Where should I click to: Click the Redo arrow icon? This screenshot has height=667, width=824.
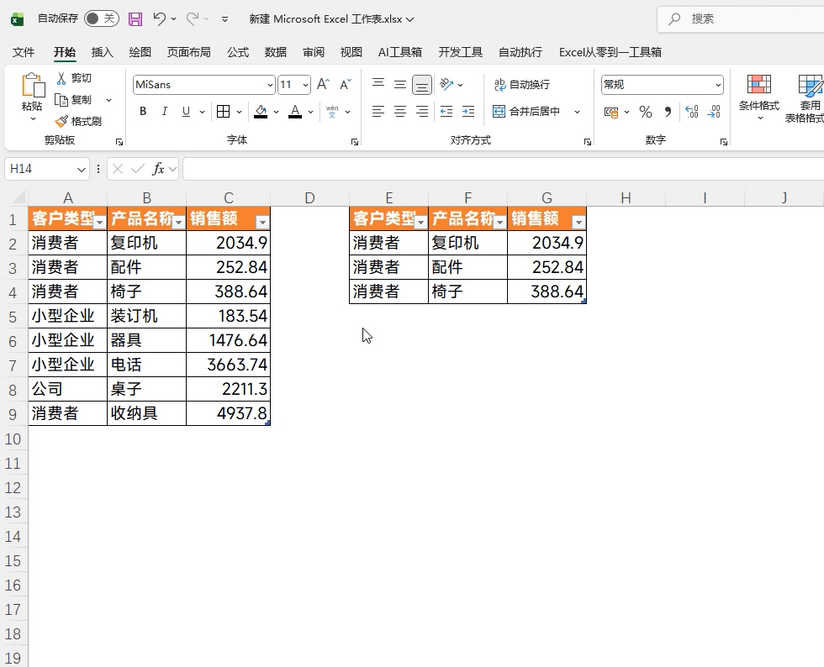point(193,19)
